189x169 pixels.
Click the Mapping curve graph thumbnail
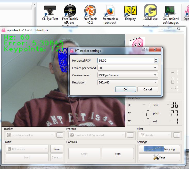pos(154,149)
